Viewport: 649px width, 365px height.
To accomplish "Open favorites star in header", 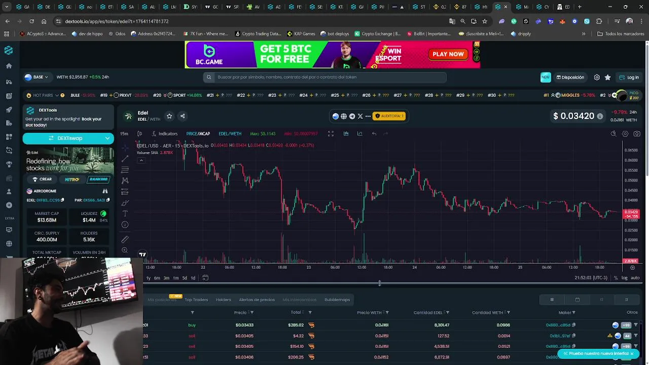I will (608, 78).
